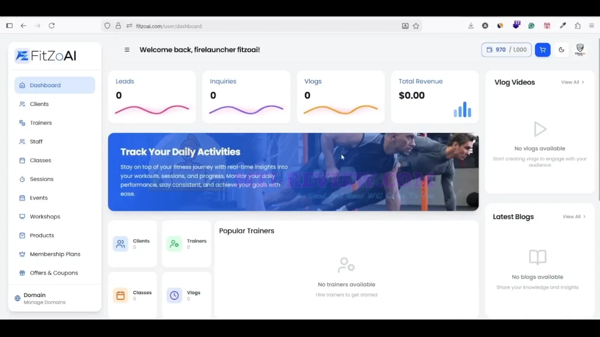
Task: Toggle dark mode with moon icon
Action: click(562, 50)
